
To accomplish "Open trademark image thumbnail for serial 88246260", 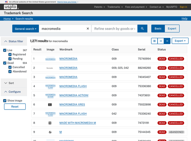I will (50, 68).
